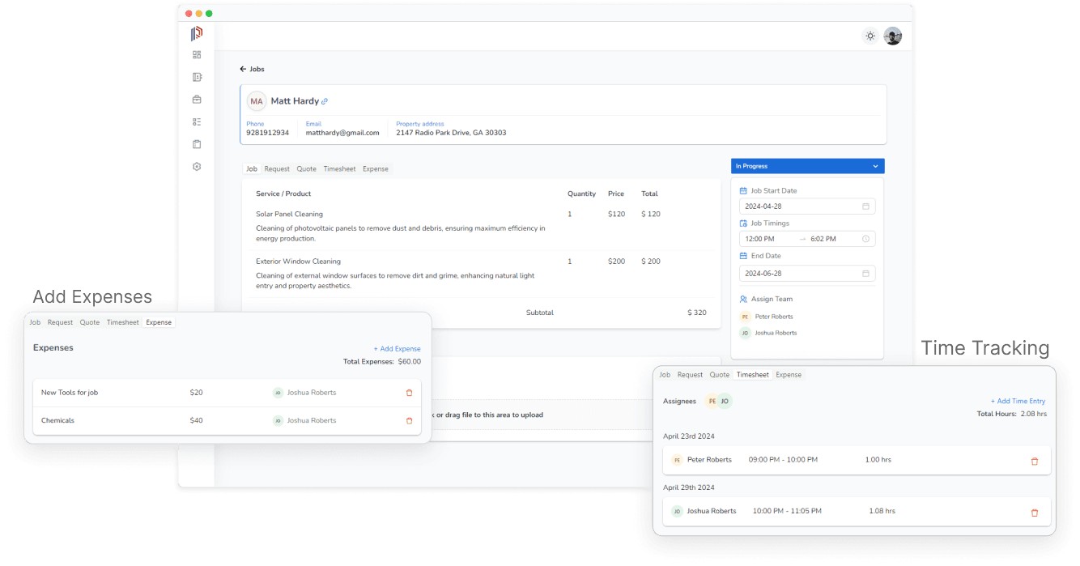Click the Requests list icon in the sidebar
The image size is (1080, 566).
(197, 121)
